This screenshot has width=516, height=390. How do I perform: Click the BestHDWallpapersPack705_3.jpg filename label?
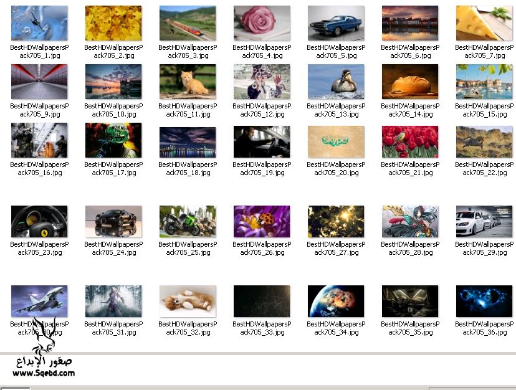pos(188,52)
